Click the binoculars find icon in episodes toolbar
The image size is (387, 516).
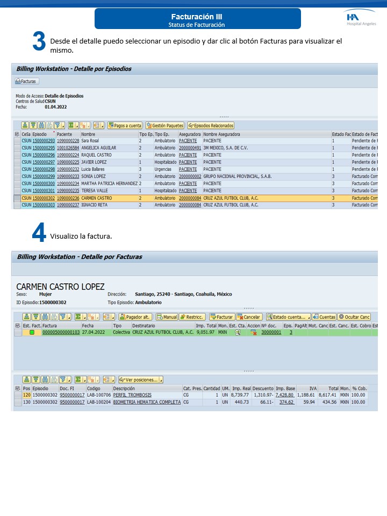[x=41, y=125]
